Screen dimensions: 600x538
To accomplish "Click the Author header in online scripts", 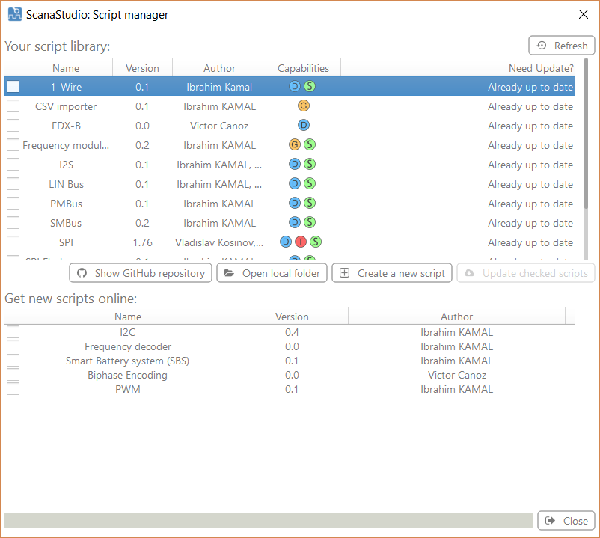I will pyautogui.click(x=456, y=317).
